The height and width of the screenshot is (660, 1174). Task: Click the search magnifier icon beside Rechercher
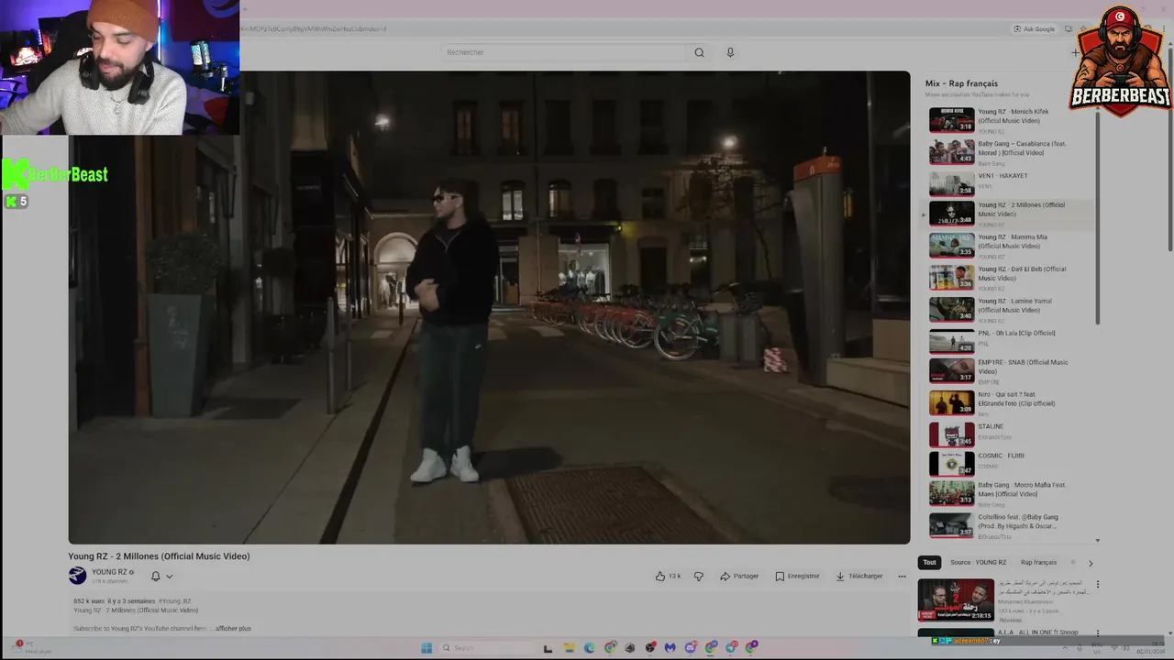(x=699, y=52)
